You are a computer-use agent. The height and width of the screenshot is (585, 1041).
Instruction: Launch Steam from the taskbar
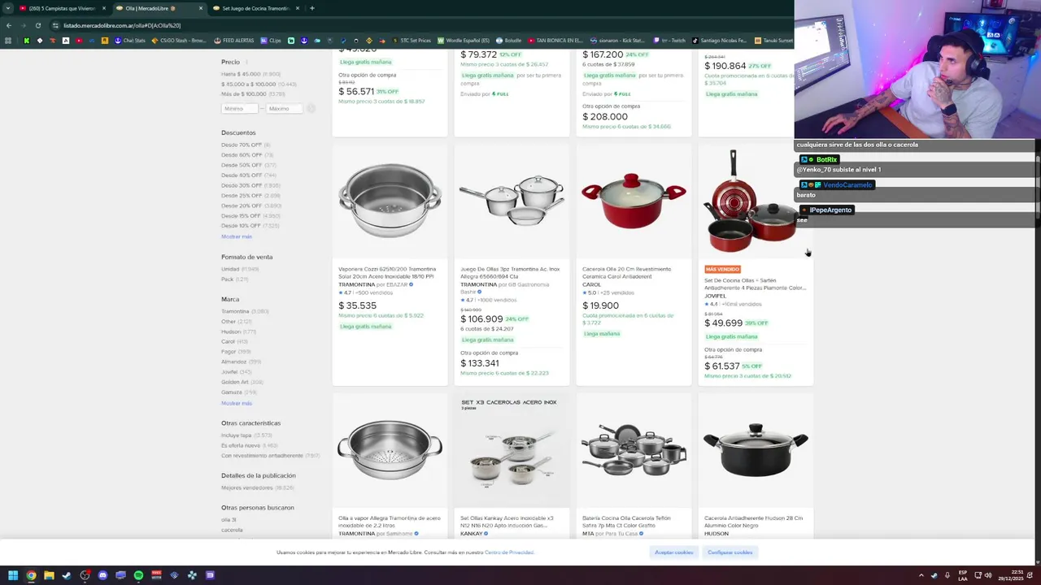point(67,575)
